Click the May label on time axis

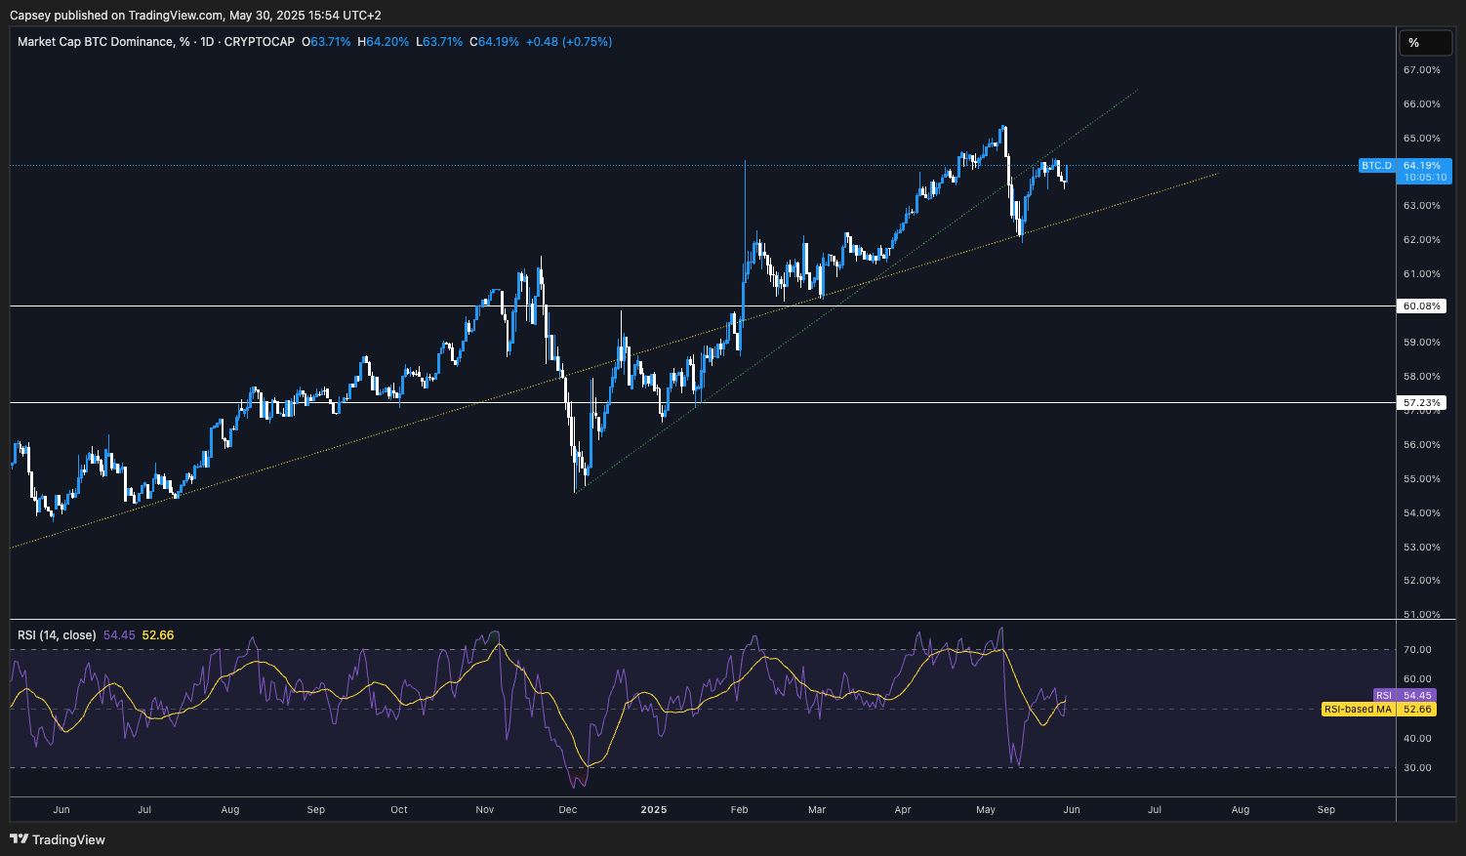[986, 809]
